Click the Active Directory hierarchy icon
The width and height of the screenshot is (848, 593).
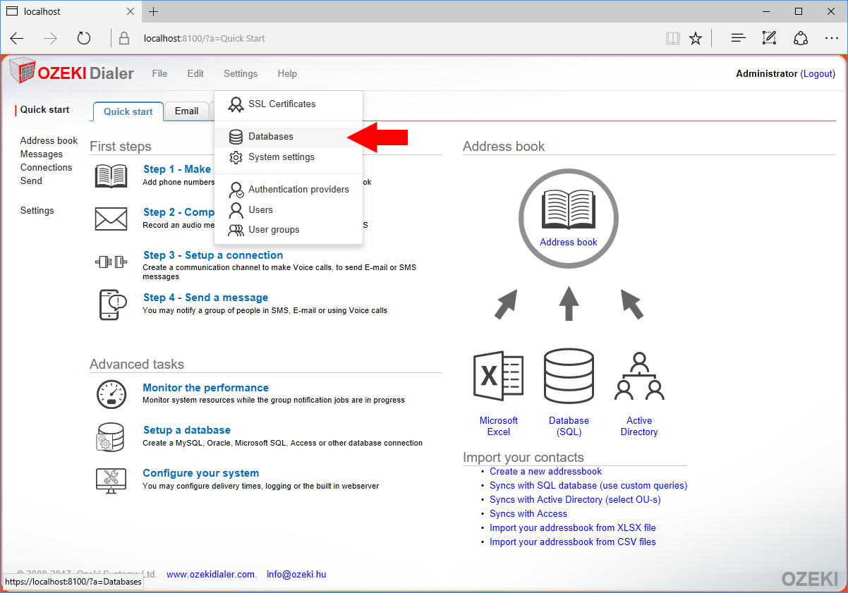(639, 378)
